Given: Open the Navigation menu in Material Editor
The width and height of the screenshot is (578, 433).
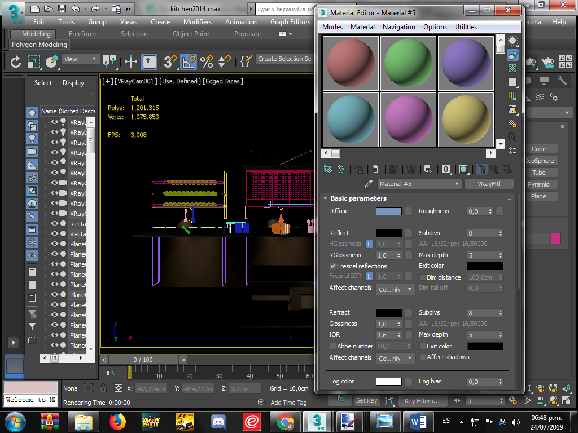Looking at the screenshot, I should 399,27.
